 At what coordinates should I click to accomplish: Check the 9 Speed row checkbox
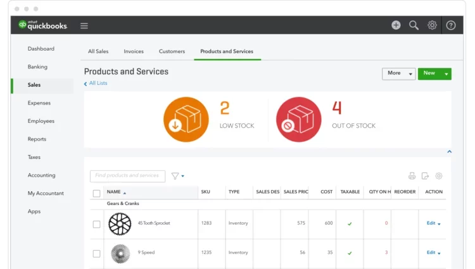coord(97,254)
